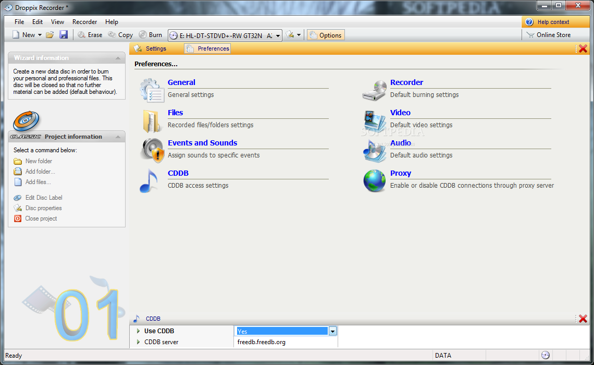Click the sidebar Disc properties icon

click(x=18, y=208)
